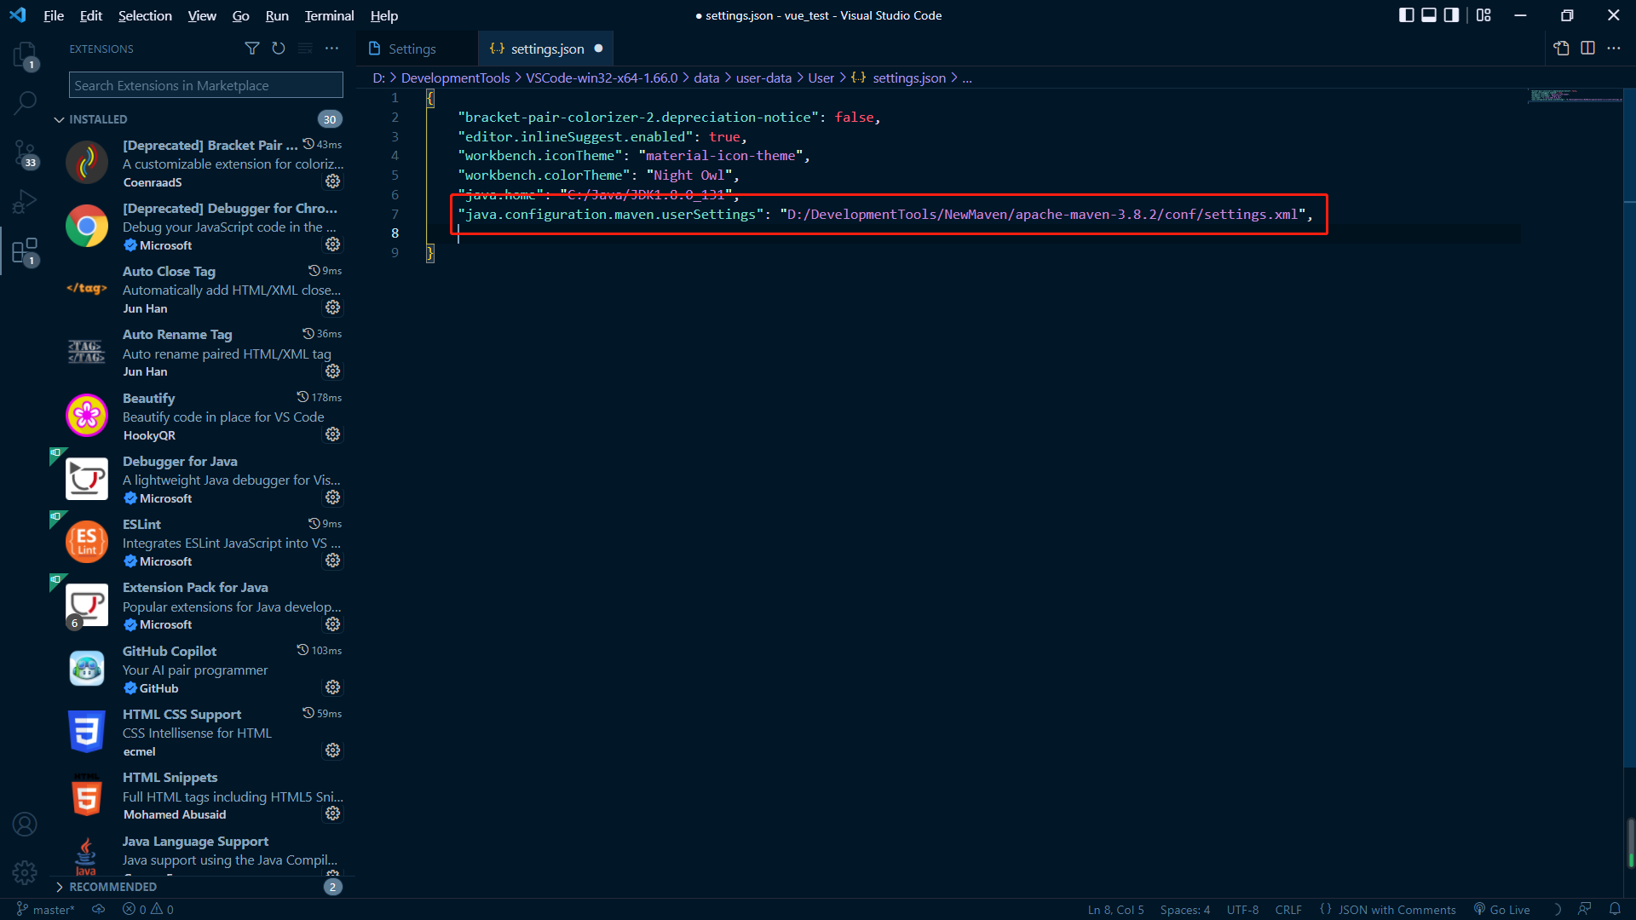Toggle the primary side bar visibility
1636x920 pixels.
1407,15
